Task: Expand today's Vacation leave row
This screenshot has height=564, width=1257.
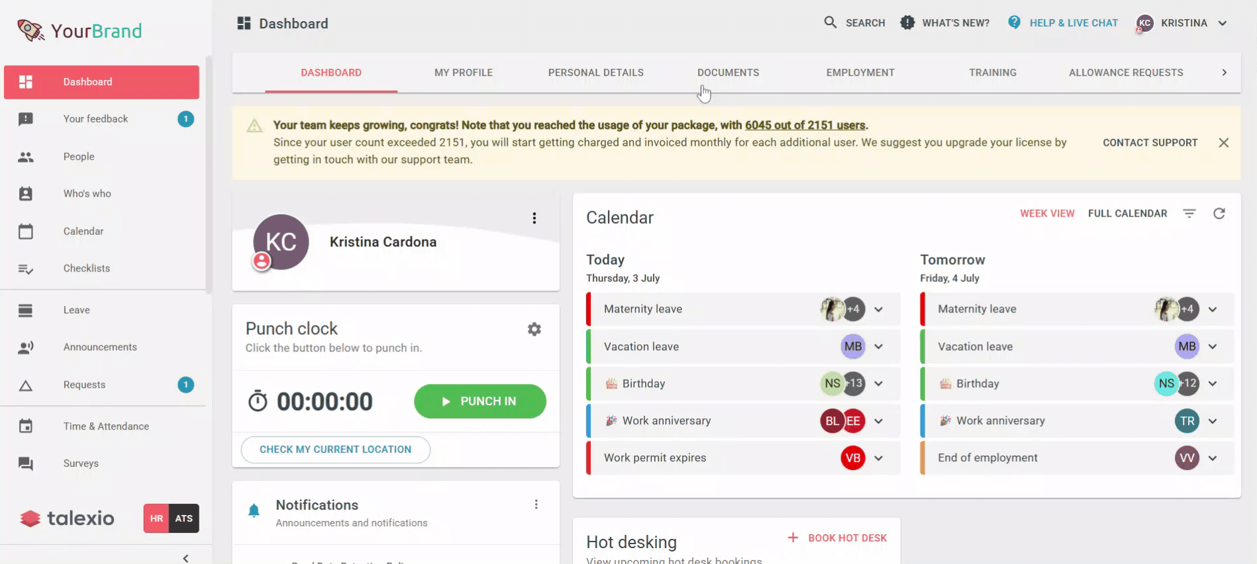Action: click(878, 346)
